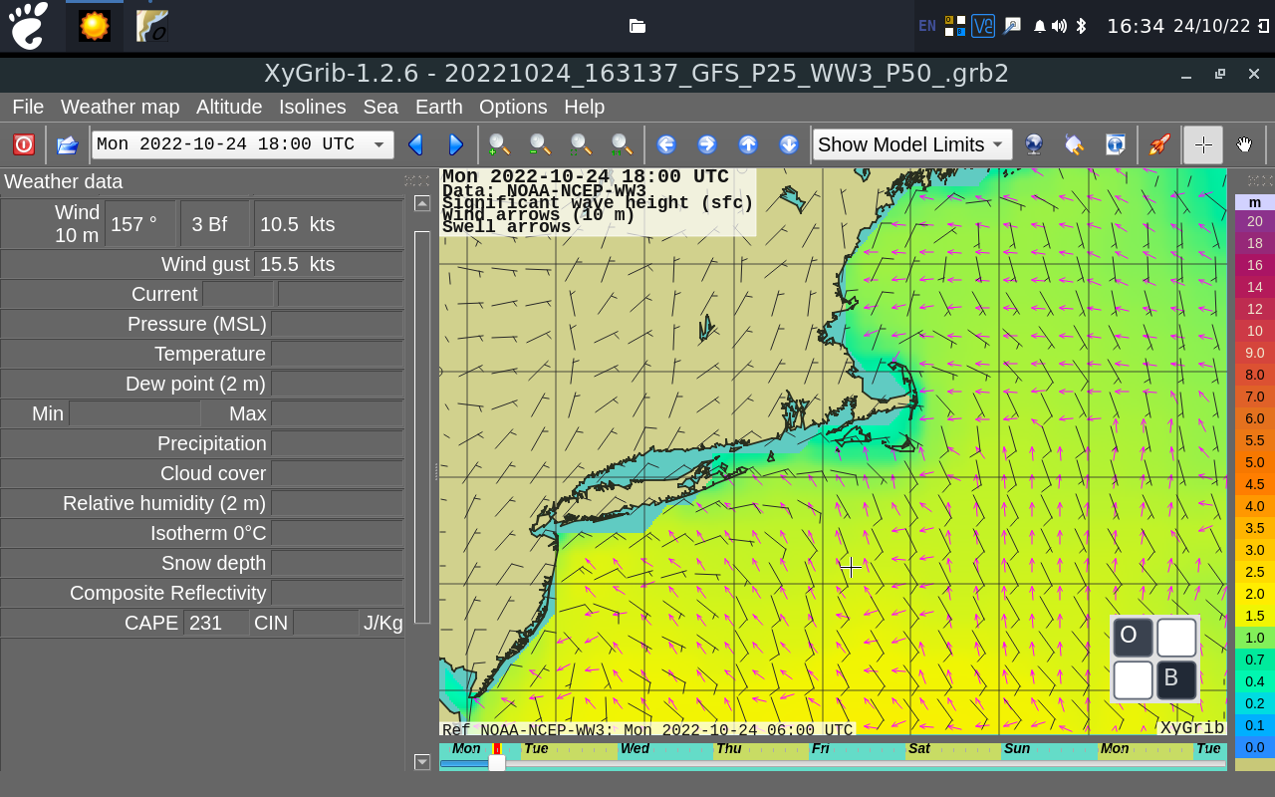Click the wind direction field 157 °
Image resolution: width=1275 pixels, height=797 pixels.
(140, 224)
